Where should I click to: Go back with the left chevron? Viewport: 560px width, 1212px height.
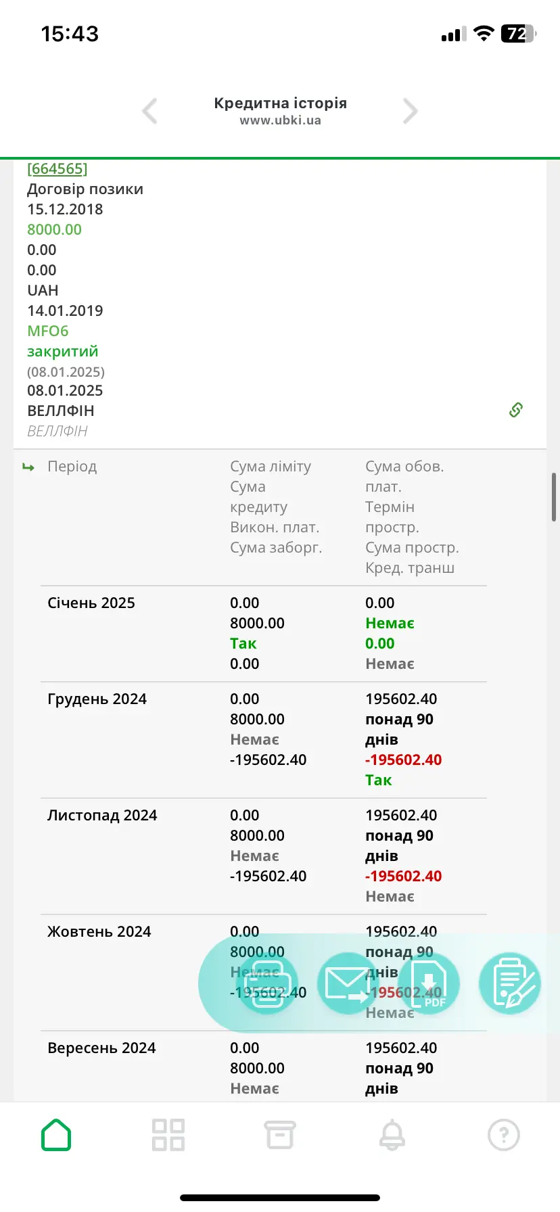[149, 111]
